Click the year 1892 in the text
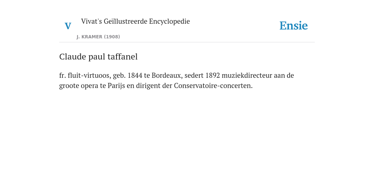 [213, 75]
